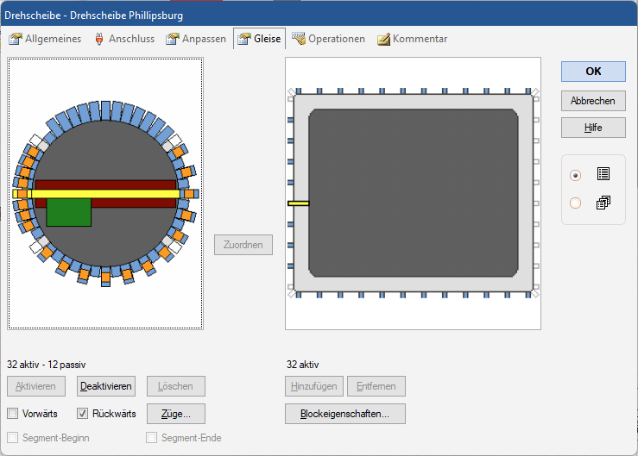Uncheck the Rückwärts checkbox
This screenshot has width=638, height=456.
coord(83,414)
